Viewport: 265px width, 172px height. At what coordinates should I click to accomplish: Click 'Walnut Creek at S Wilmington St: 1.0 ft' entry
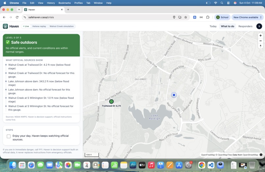point(41,99)
